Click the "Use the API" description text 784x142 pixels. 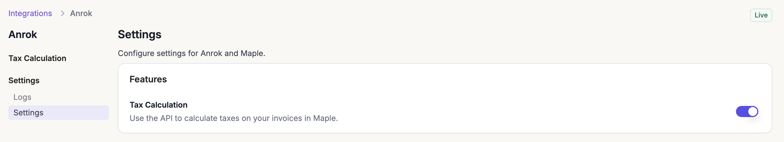[x=233, y=118]
